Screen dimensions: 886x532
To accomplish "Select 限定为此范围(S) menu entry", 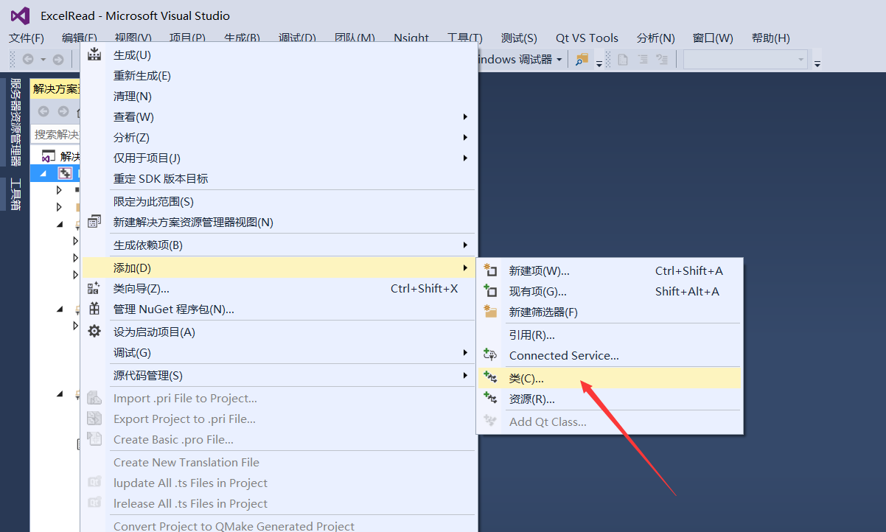I will pyautogui.click(x=280, y=201).
